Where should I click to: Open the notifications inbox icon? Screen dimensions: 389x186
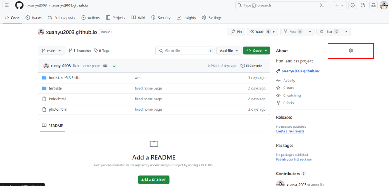(373, 5)
